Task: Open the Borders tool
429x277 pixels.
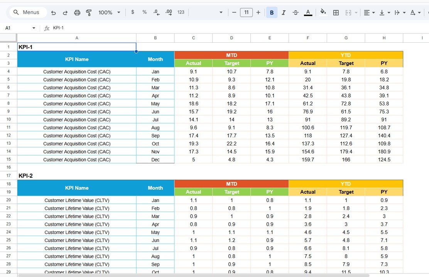Action: tap(336, 12)
